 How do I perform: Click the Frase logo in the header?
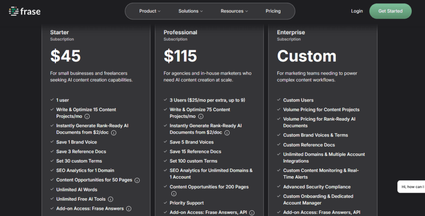[x=24, y=11]
